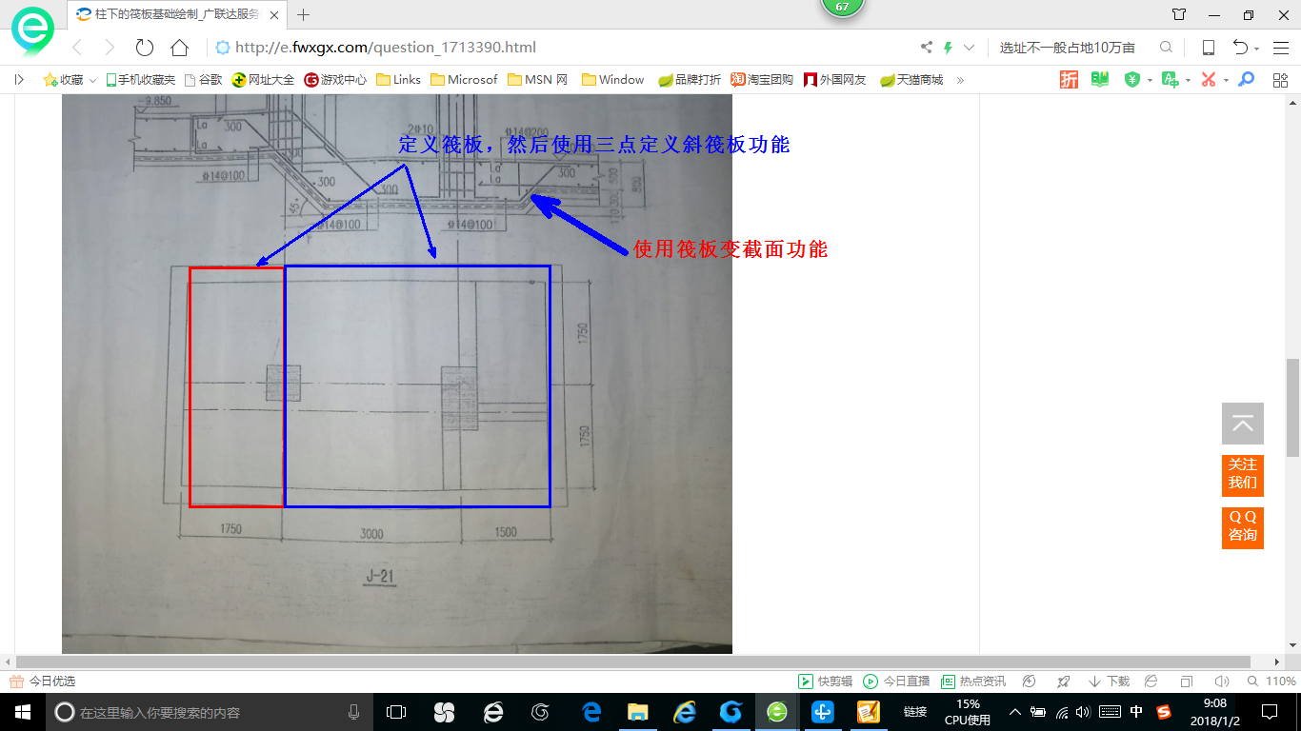The width and height of the screenshot is (1301, 731).
Task: Expand the 收藏 dropdown arrow
Action: (x=92, y=81)
